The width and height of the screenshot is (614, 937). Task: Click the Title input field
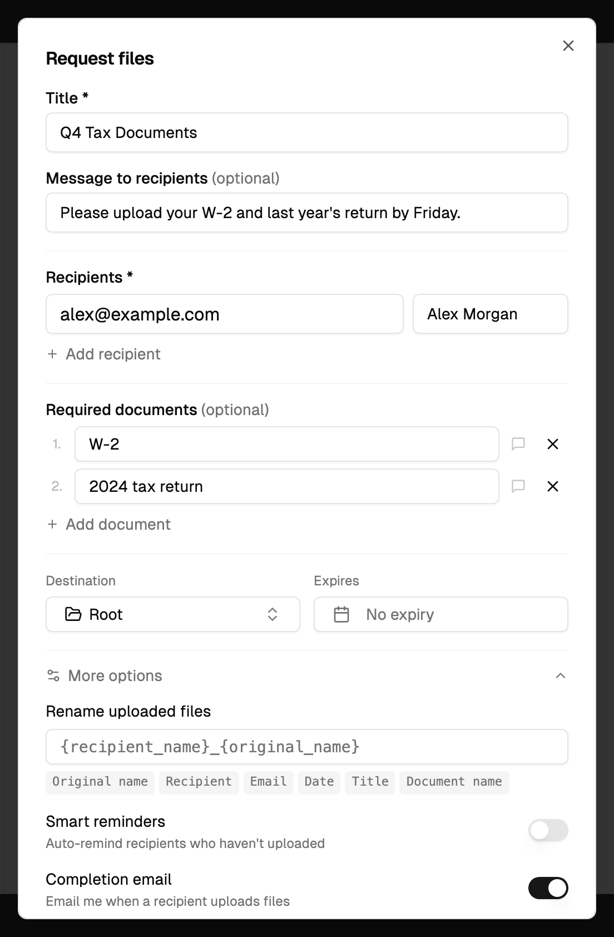click(307, 132)
